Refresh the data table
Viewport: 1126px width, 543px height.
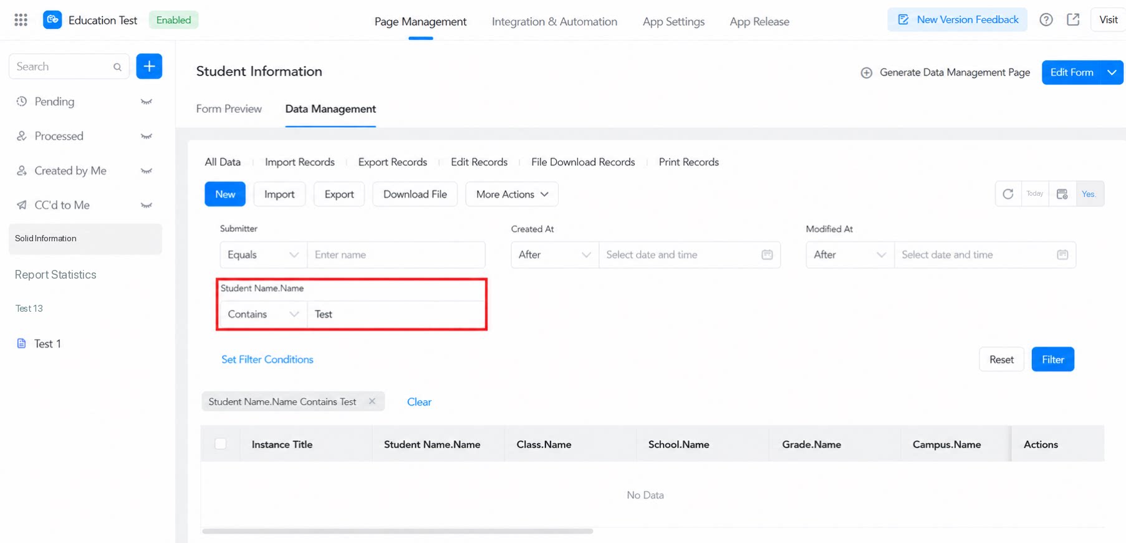[x=1008, y=194]
